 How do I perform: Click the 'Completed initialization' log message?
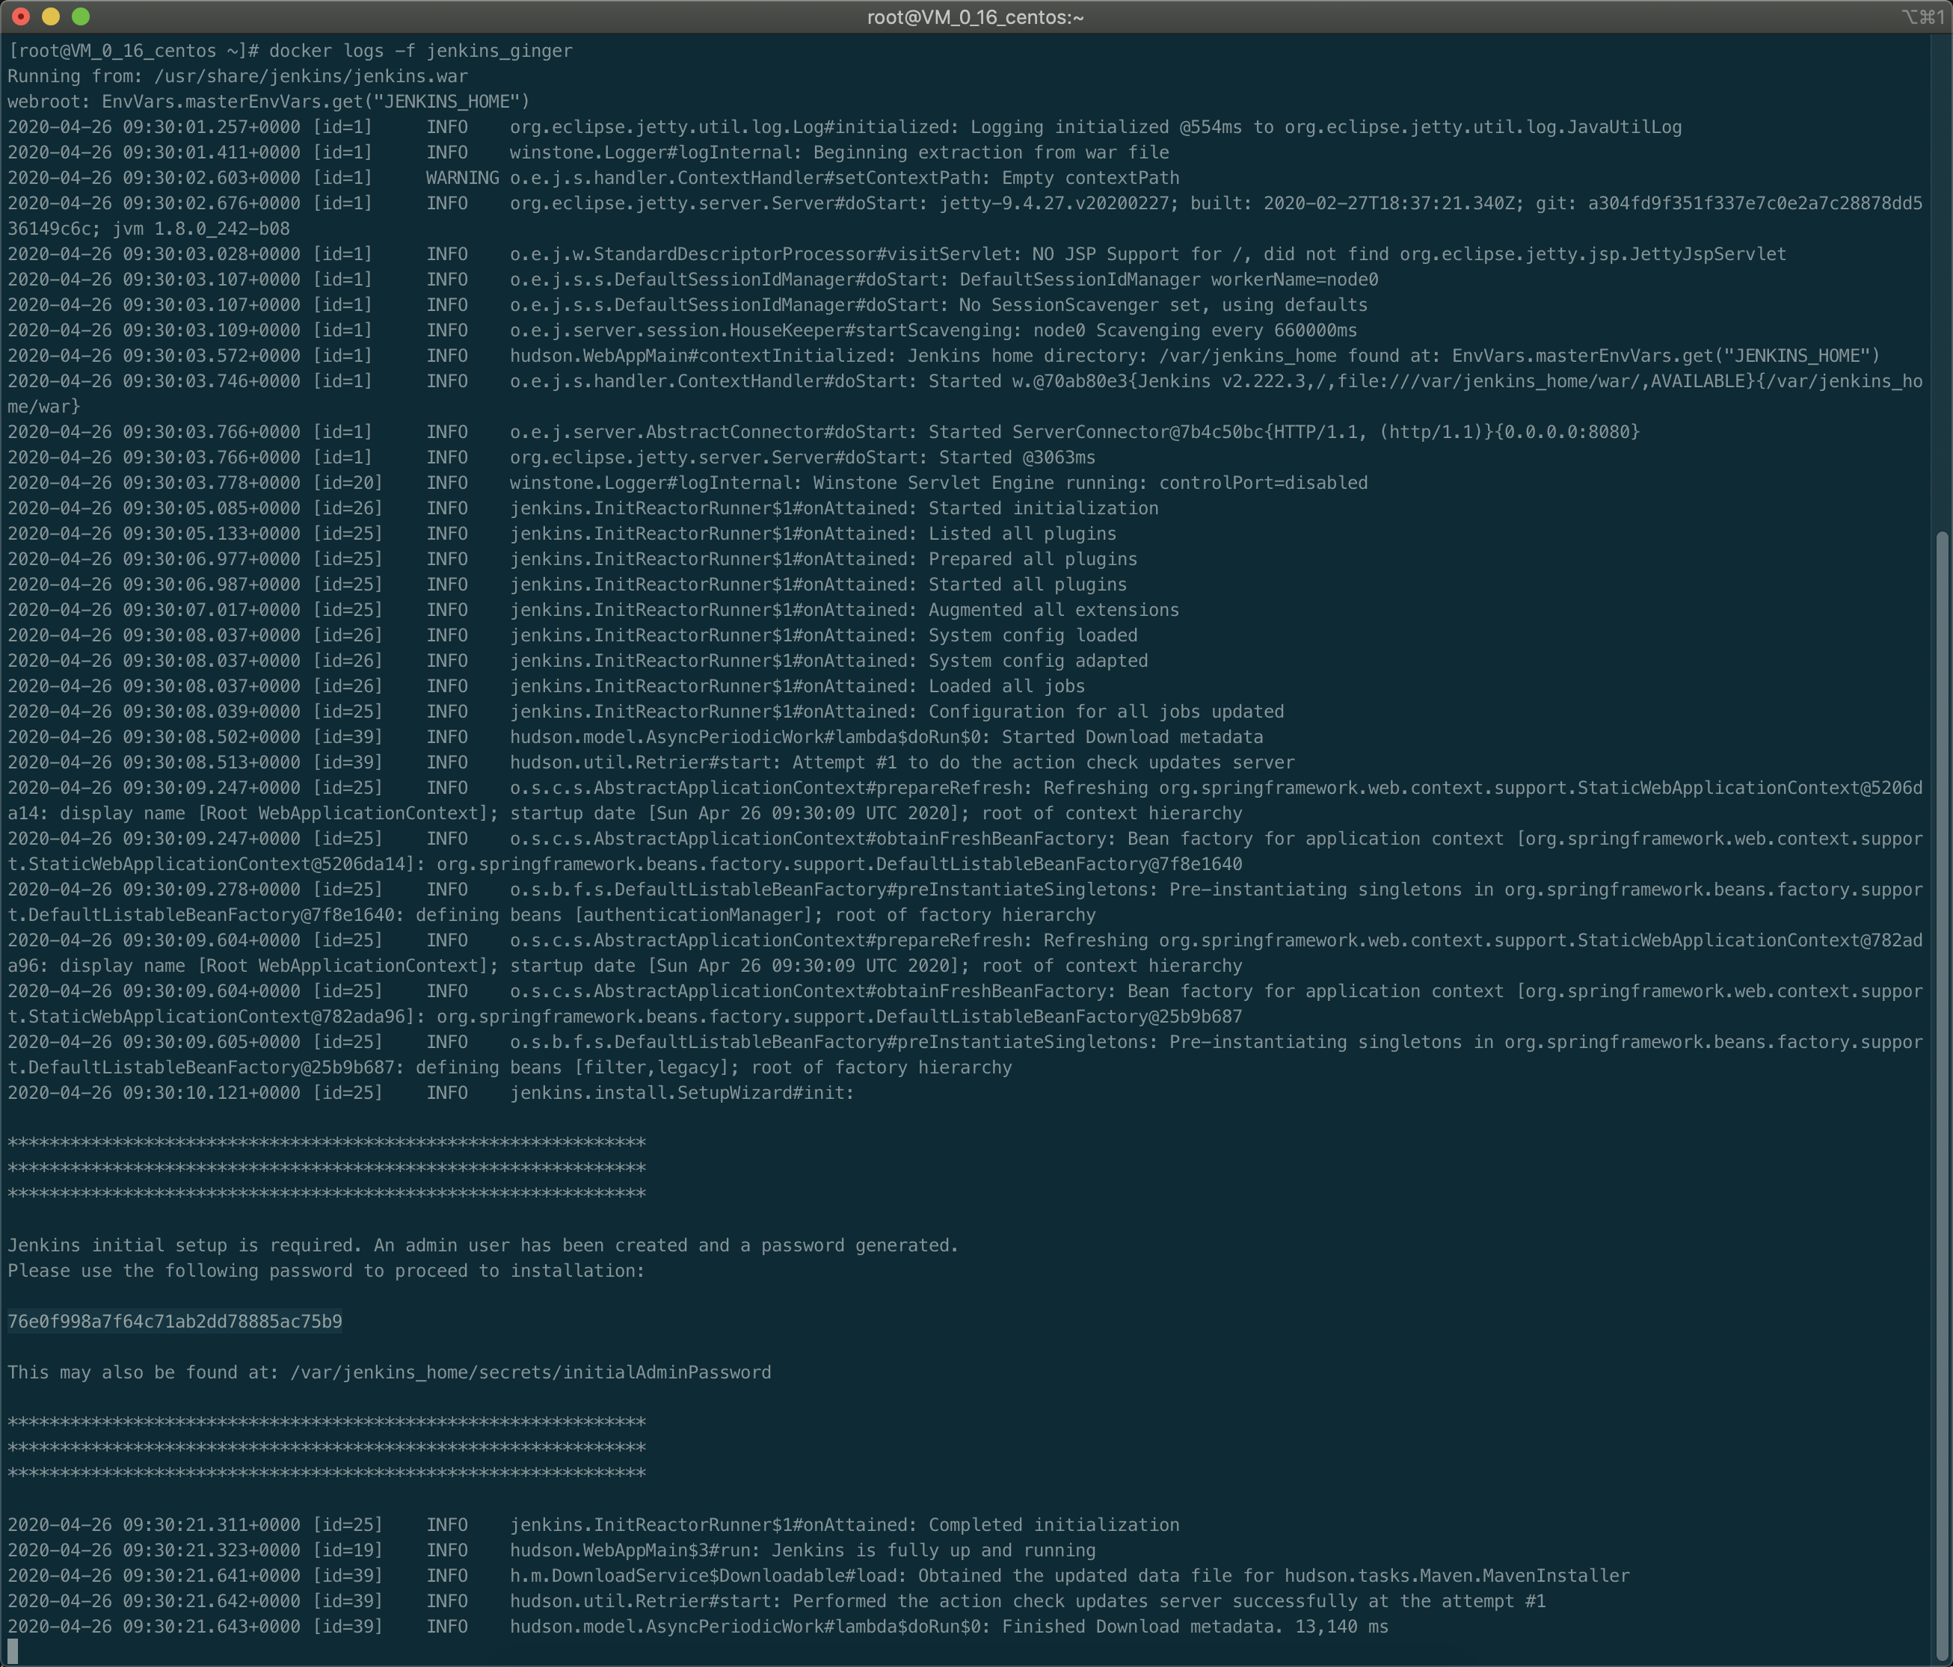[1053, 1525]
